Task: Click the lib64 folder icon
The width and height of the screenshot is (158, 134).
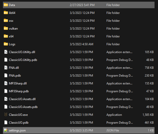Action: [6, 13]
